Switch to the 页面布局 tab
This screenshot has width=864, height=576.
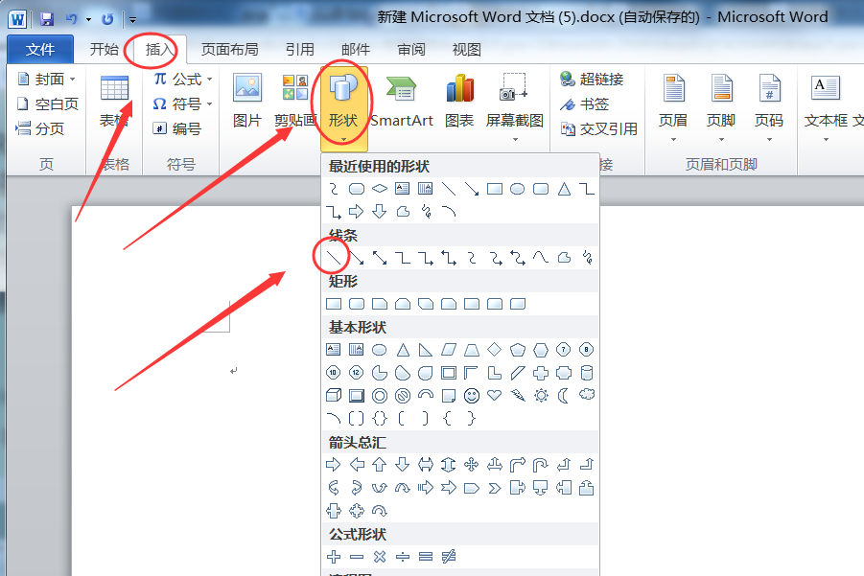[229, 50]
